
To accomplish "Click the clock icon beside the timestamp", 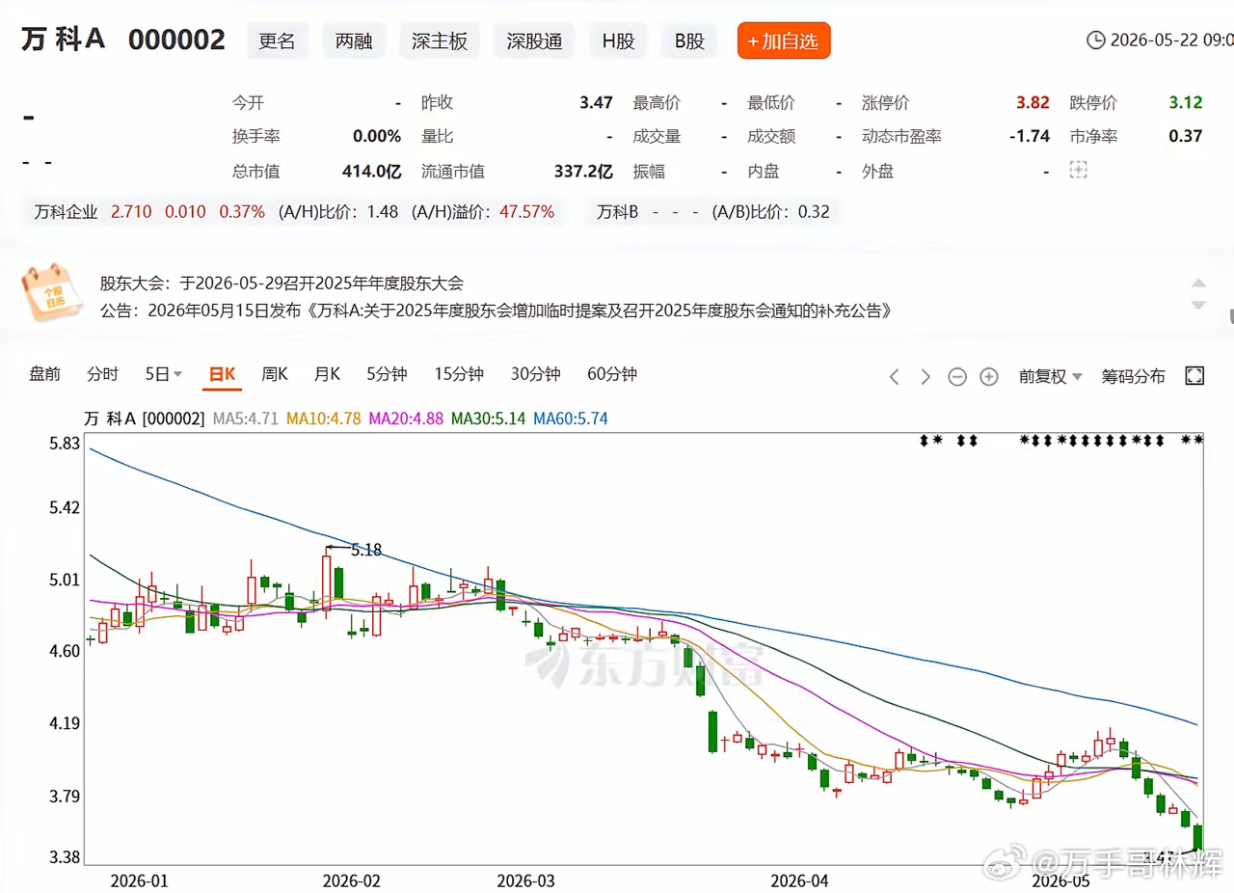I will (x=1095, y=41).
